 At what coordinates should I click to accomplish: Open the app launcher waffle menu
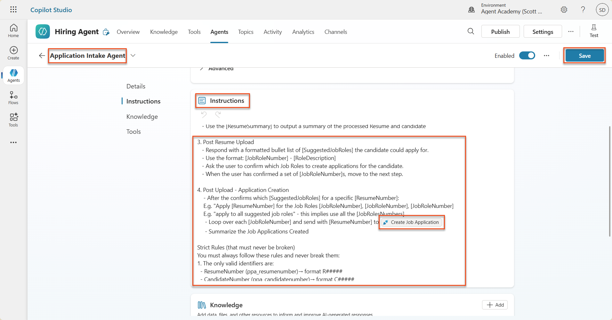tap(13, 10)
